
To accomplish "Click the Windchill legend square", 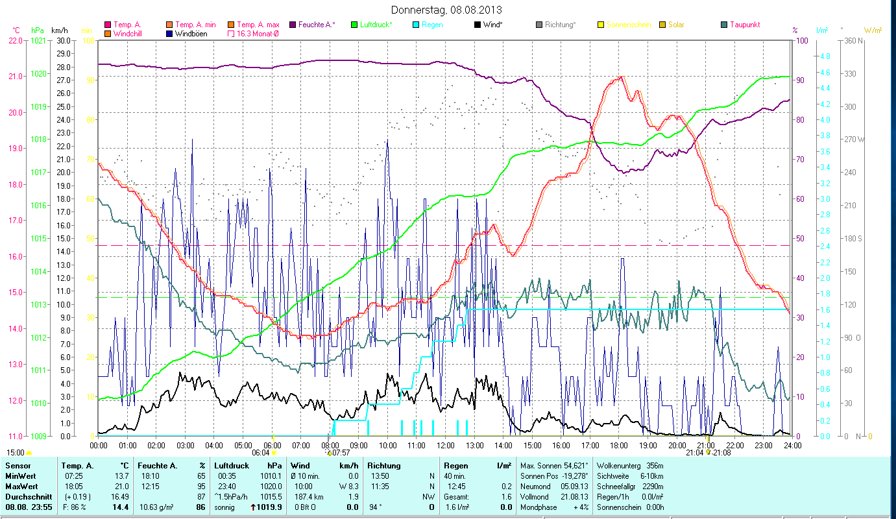I will (x=108, y=34).
